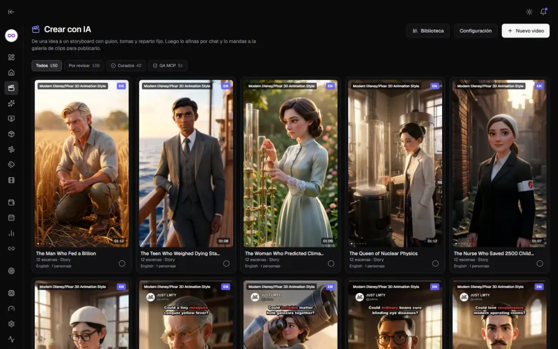Select circle for The Queen of Nuclear Physics
This screenshot has height=349, width=558.
(x=435, y=264)
